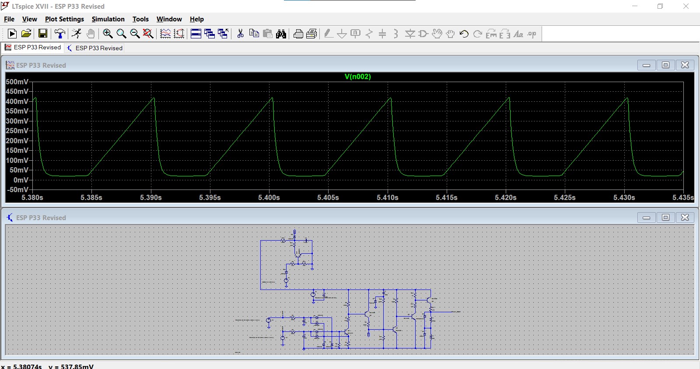Click the binoculars Find icon
Image resolution: width=700 pixels, height=369 pixels.
281,34
